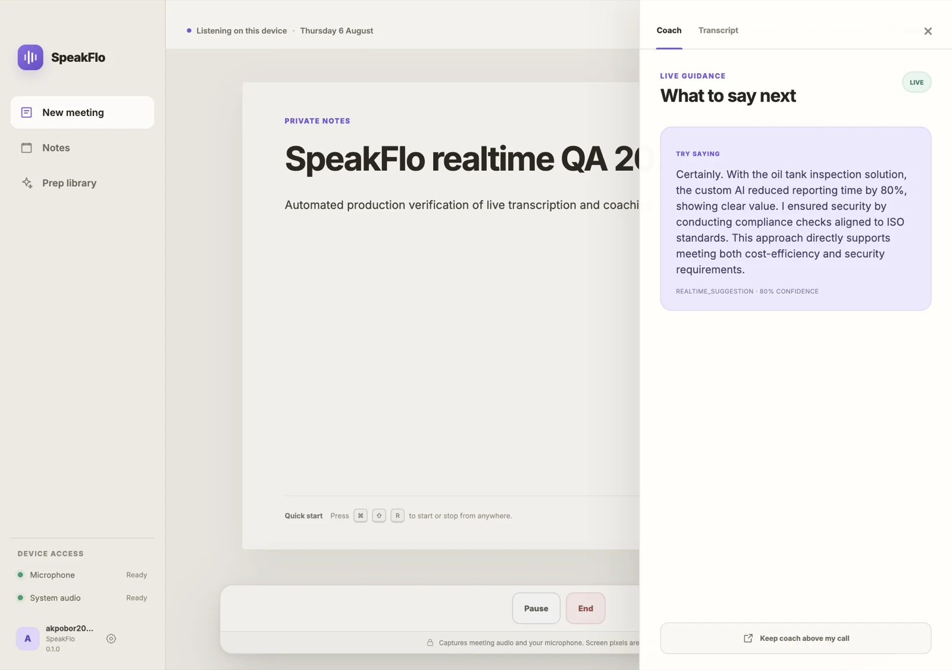Click the akpobor20 account name
Screen dimensions: 952x670
pyautogui.click(x=70, y=628)
